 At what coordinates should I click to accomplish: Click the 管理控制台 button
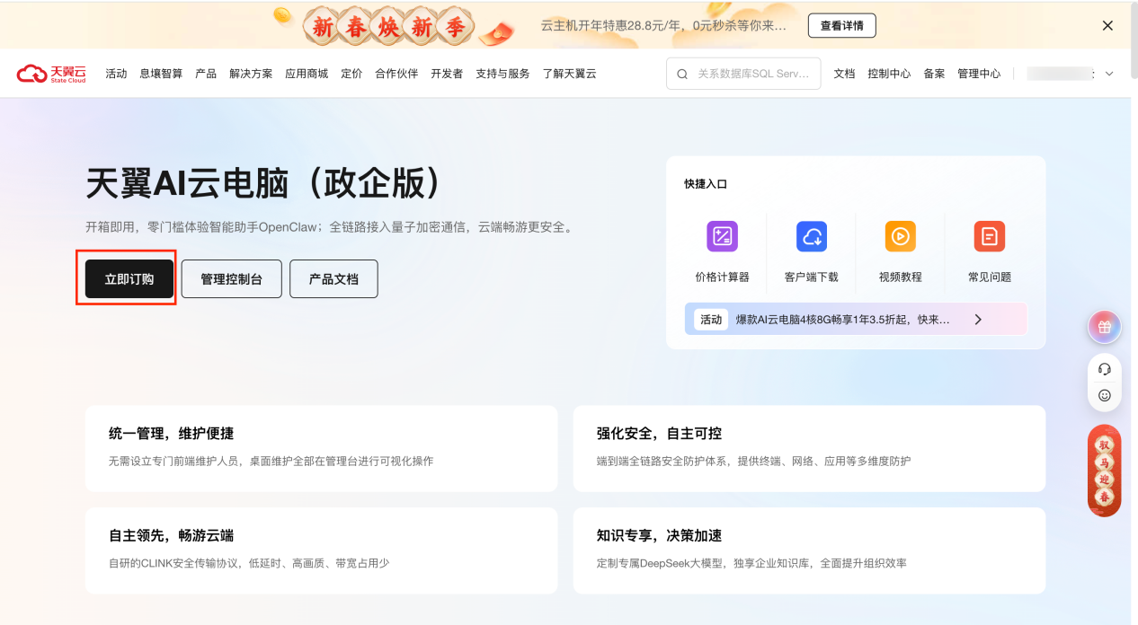(231, 279)
